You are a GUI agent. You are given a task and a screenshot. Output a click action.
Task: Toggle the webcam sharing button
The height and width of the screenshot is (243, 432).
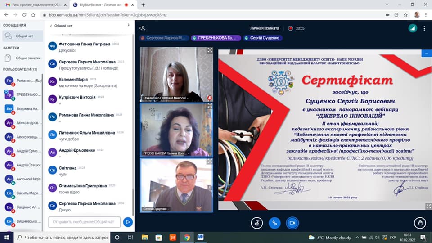tap(292, 222)
